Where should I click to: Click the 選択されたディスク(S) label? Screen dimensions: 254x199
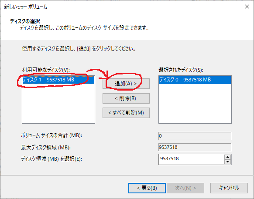point(181,70)
